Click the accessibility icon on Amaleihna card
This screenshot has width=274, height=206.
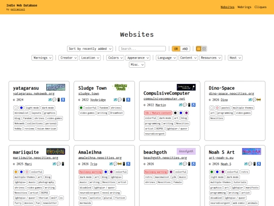click(x=128, y=164)
